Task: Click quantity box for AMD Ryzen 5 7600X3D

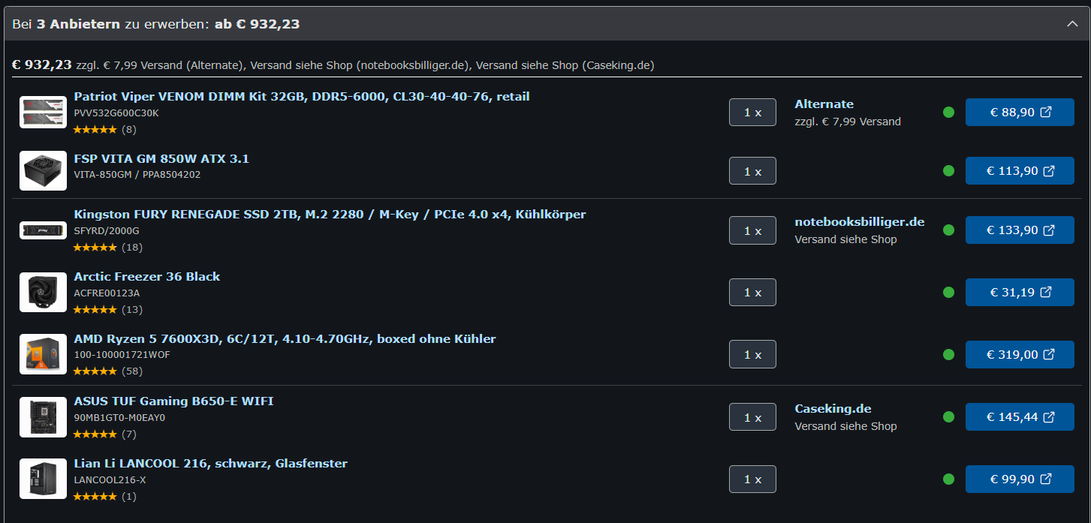Action: pos(752,354)
